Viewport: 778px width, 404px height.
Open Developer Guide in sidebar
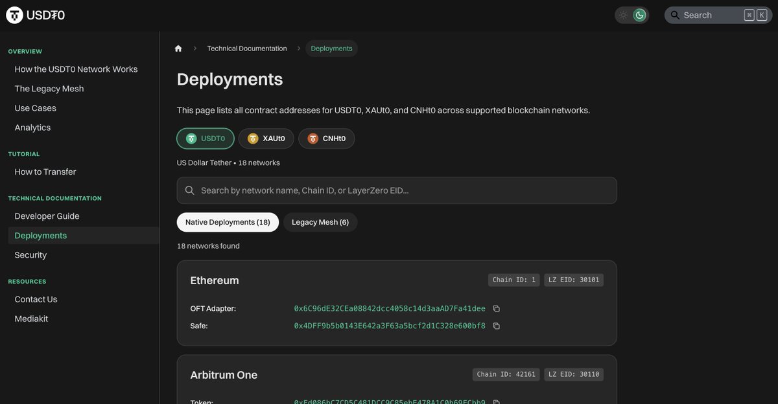[47, 216]
